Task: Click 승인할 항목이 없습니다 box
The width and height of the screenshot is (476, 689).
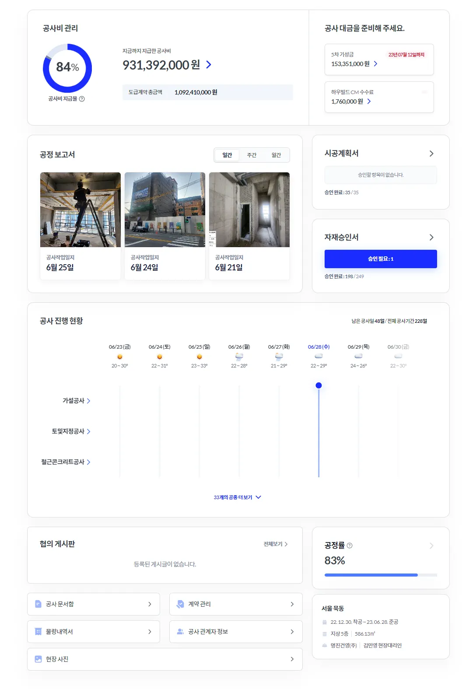Action: pyautogui.click(x=381, y=175)
